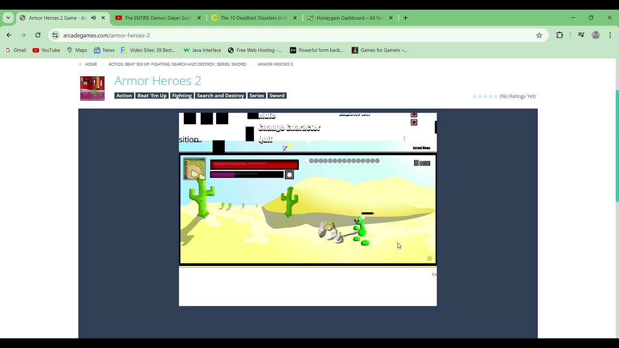Open the Chrome three-dot menu
The height and width of the screenshot is (348, 619).
pos(610,35)
